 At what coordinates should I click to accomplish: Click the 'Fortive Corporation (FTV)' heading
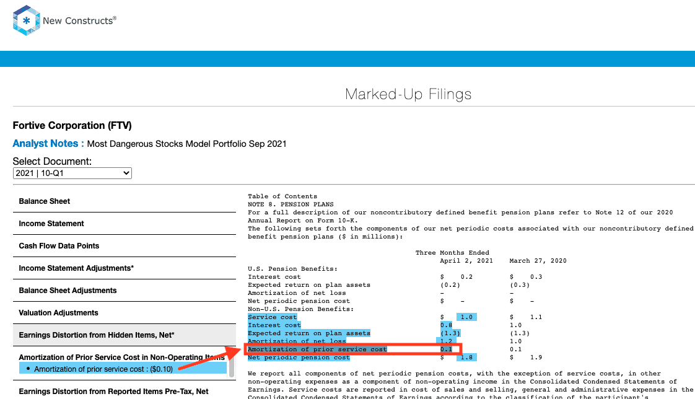coord(72,126)
